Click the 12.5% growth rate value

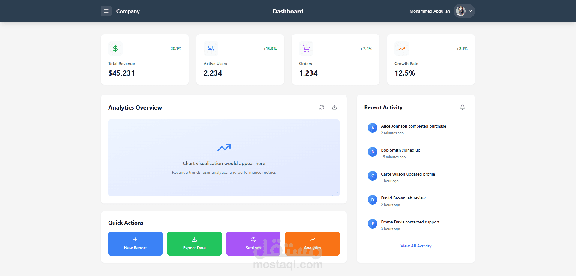tap(405, 73)
